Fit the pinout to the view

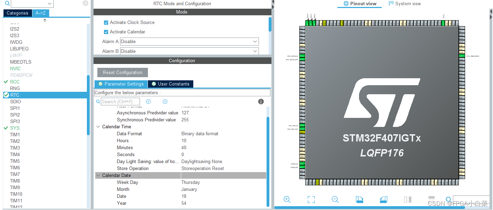pyautogui.click(x=311, y=200)
